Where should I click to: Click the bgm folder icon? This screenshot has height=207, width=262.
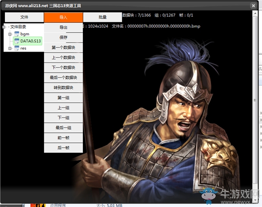click(17, 34)
